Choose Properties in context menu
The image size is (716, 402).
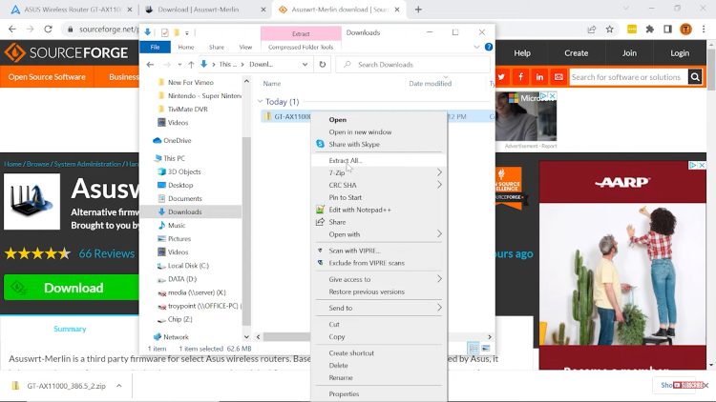click(344, 393)
